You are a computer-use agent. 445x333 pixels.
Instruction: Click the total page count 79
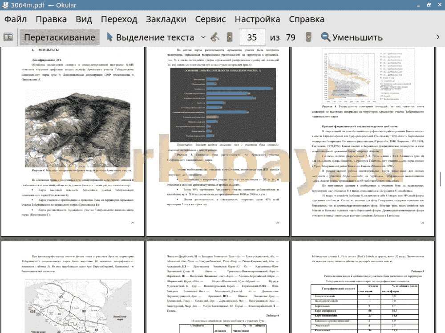point(291,37)
